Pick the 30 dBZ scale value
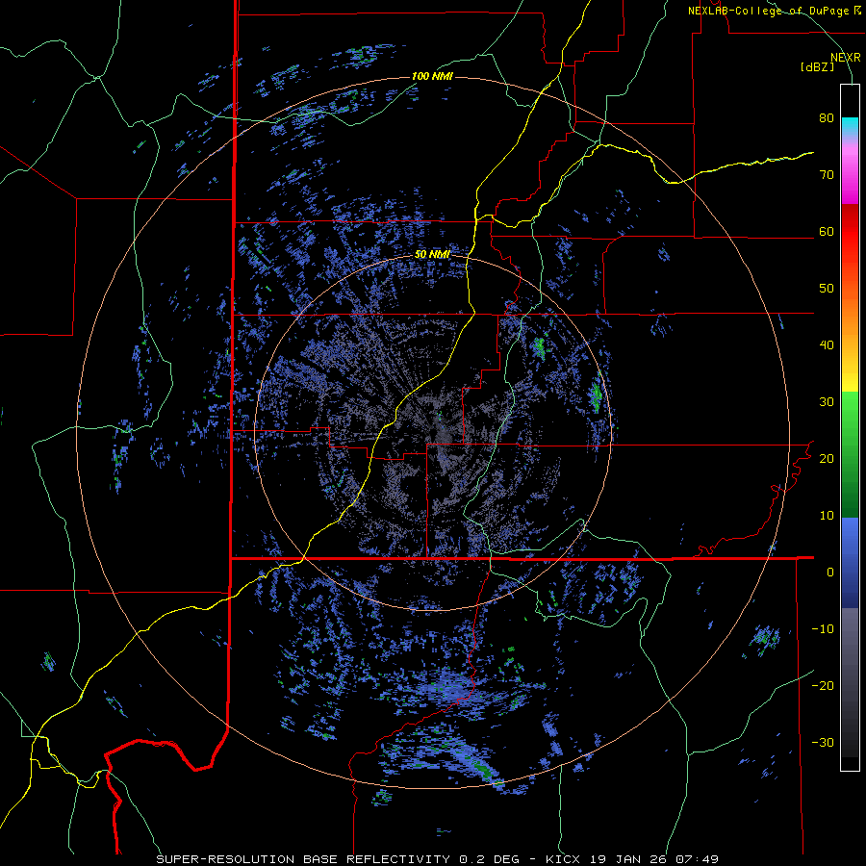 click(x=827, y=401)
